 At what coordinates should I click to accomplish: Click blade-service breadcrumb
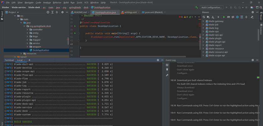coord(19,7)
